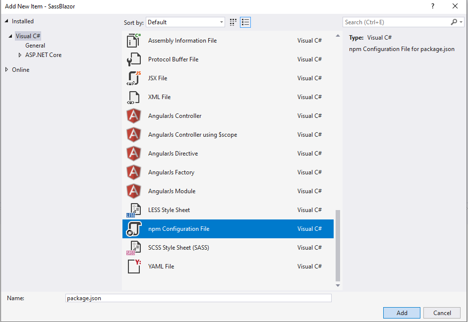The height and width of the screenshot is (322, 468).
Task: Select AngularJs Directive template name
Action: click(x=173, y=154)
